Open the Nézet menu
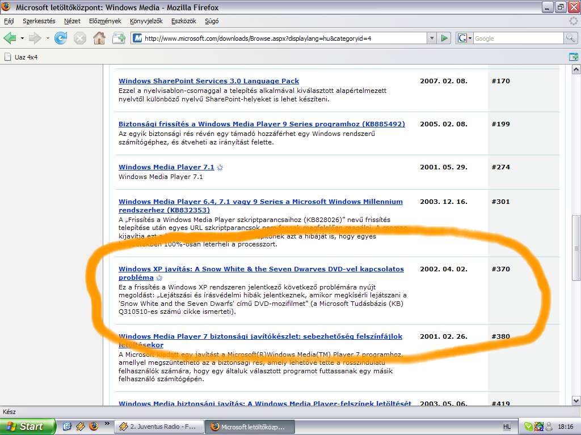581x435 pixels. (x=72, y=21)
